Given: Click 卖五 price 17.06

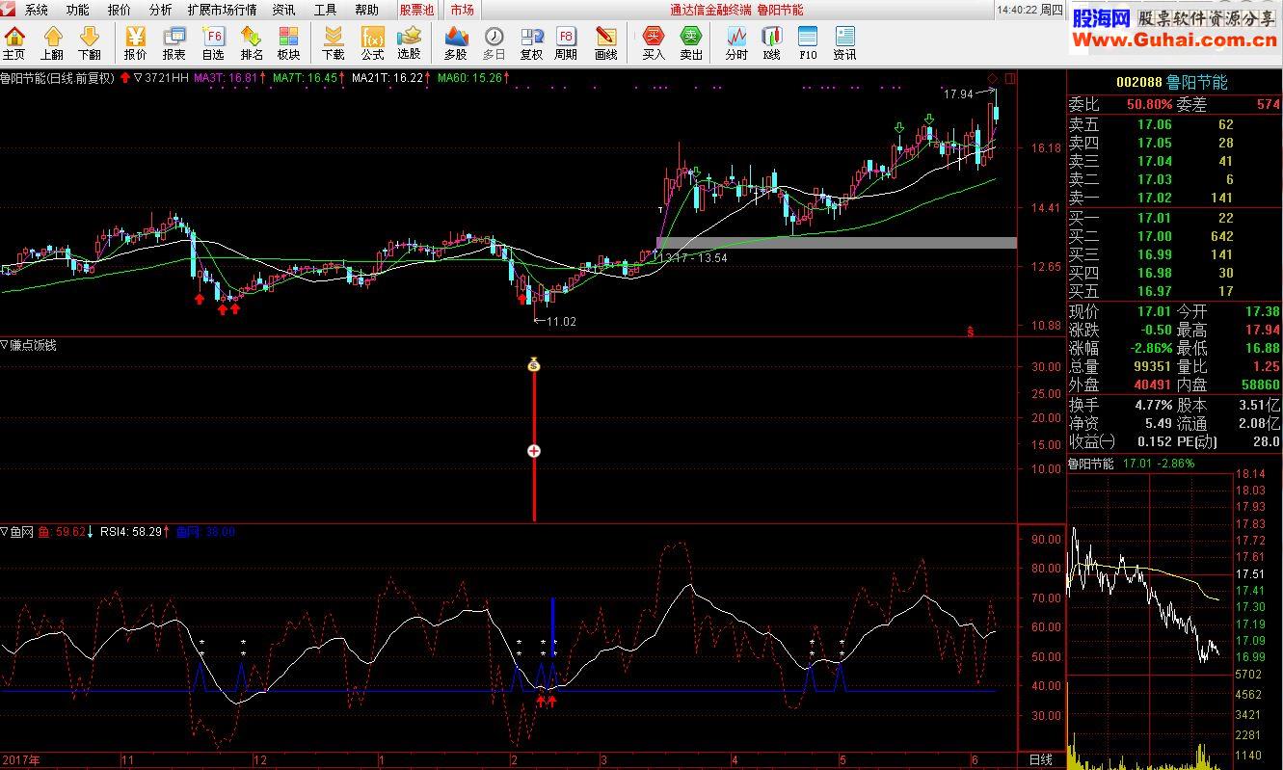Looking at the screenshot, I should click(x=1154, y=124).
